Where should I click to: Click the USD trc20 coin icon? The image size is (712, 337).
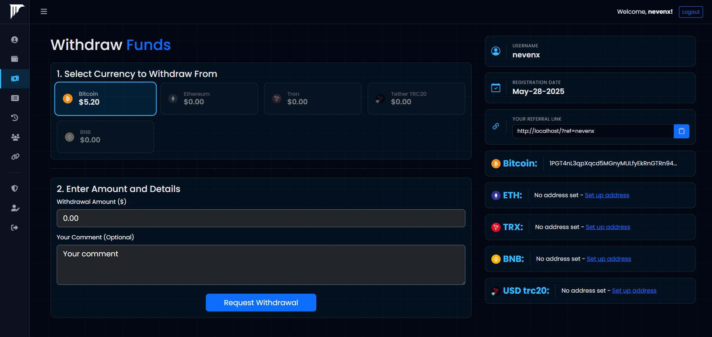495,291
